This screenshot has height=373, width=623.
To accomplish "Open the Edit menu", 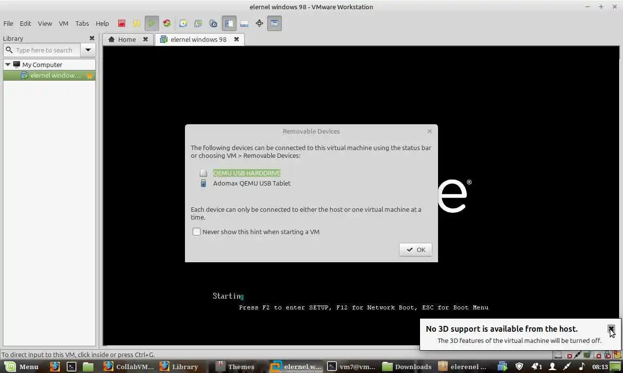I will [25, 23].
